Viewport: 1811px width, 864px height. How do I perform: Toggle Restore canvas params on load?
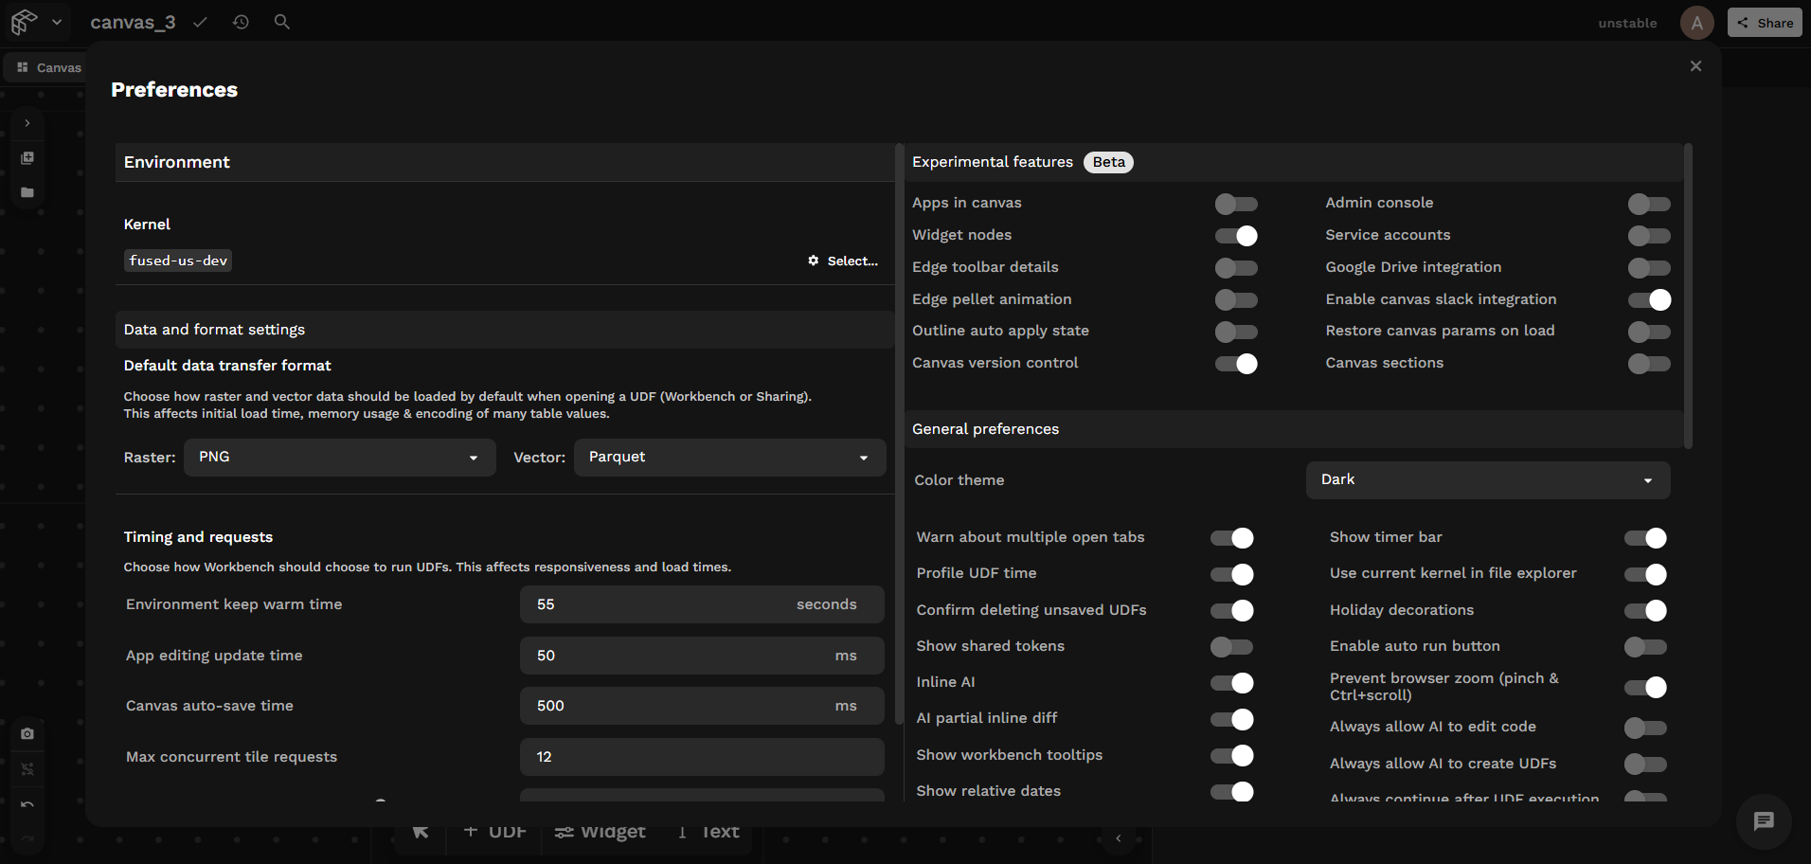coord(1649,332)
